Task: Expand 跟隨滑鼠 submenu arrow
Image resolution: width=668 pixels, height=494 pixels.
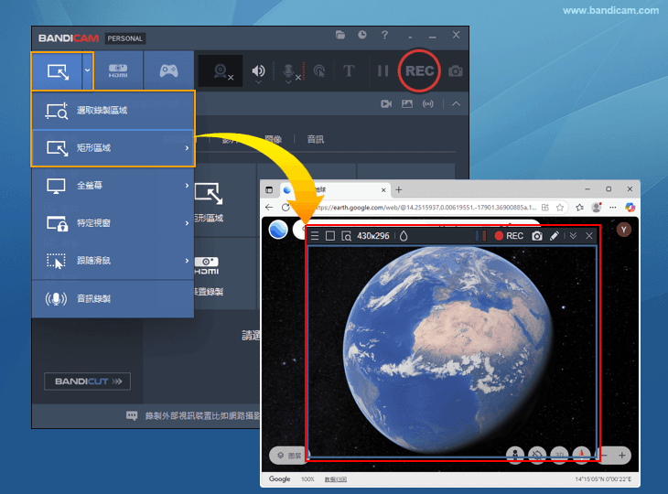Action: [x=187, y=261]
